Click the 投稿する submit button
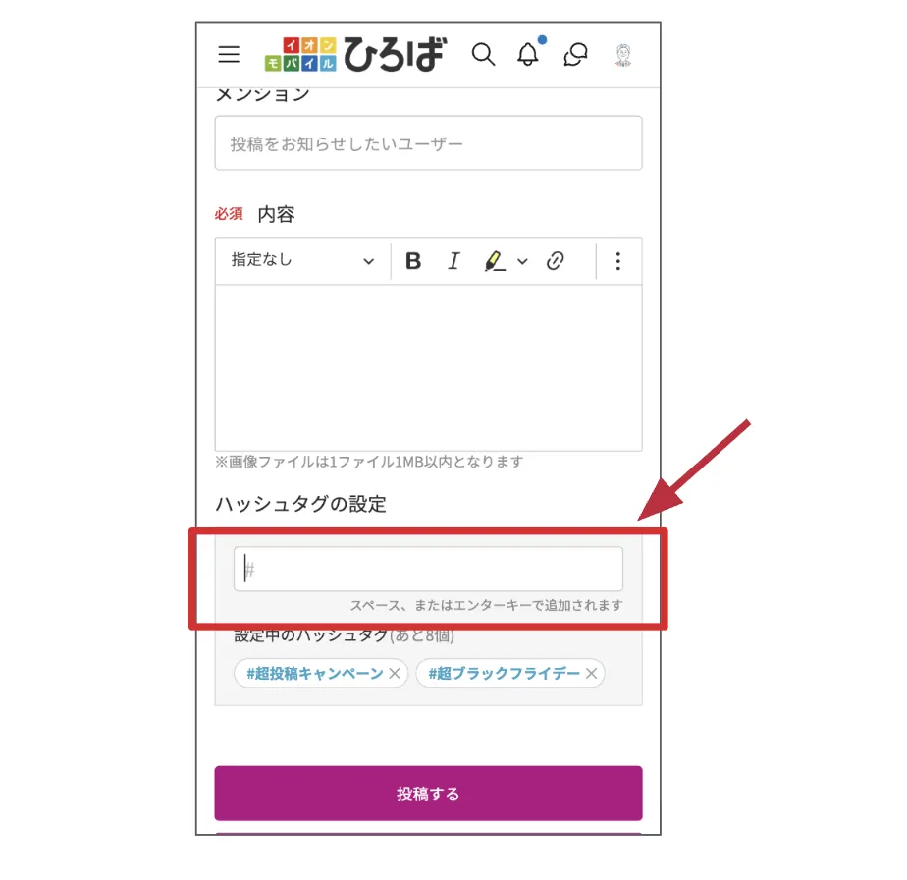The image size is (907, 880). (429, 794)
